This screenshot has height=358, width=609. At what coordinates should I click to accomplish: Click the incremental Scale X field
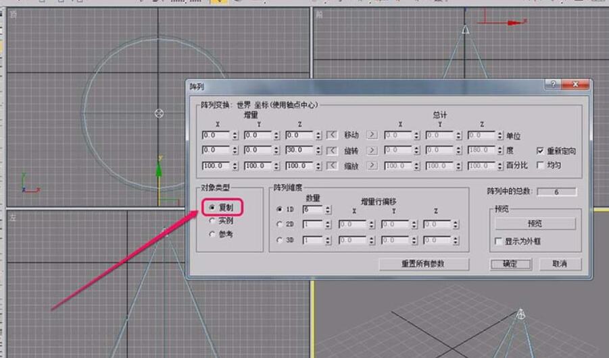(x=216, y=166)
